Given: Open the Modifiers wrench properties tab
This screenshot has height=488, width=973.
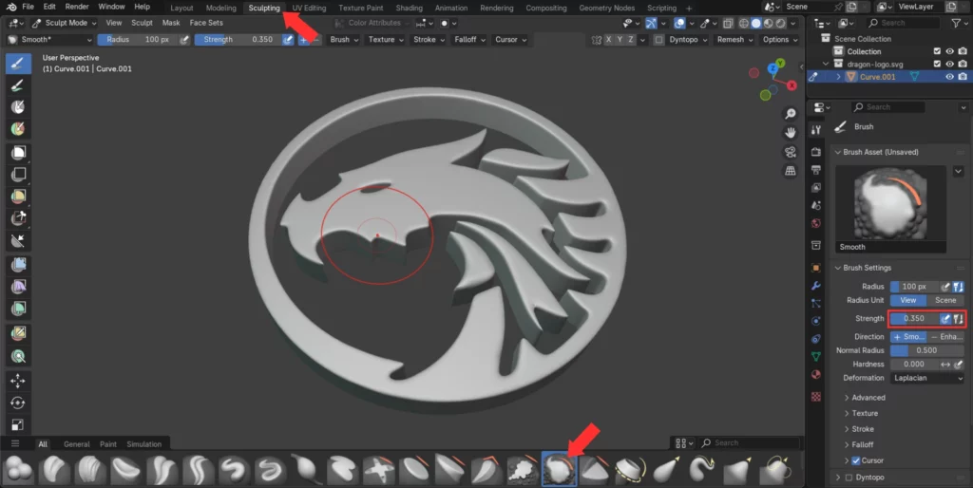Looking at the screenshot, I should click(815, 286).
